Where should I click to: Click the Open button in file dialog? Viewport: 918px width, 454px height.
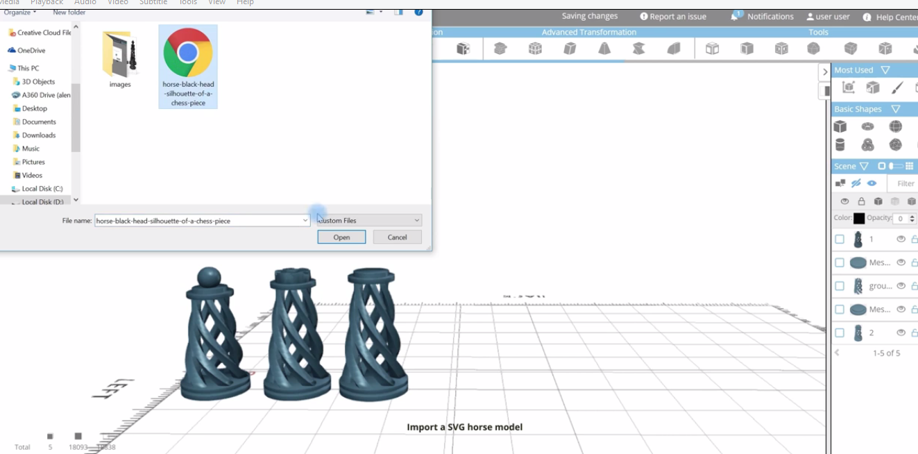pyautogui.click(x=341, y=237)
